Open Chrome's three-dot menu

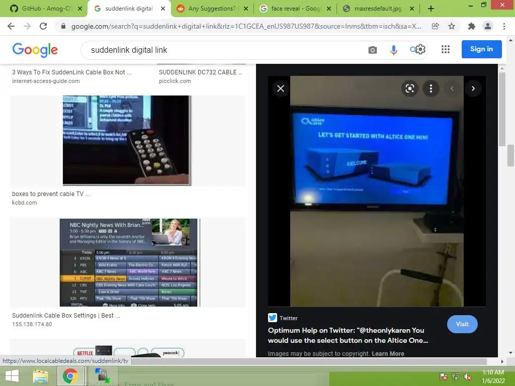click(x=504, y=26)
